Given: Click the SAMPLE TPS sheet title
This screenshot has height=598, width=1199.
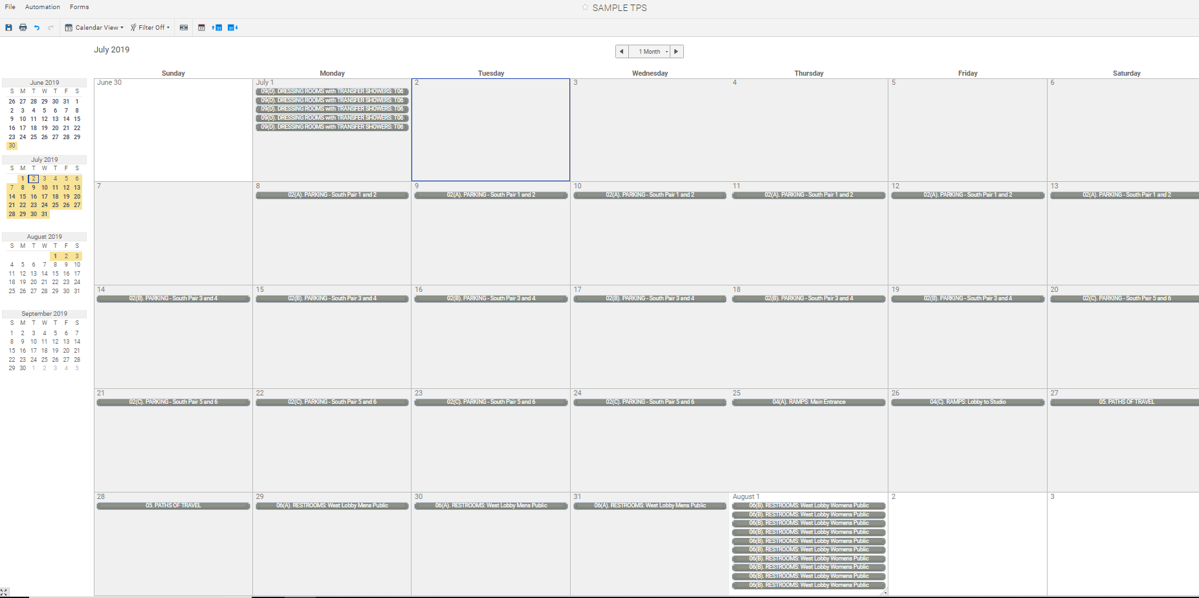Looking at the screenshot, I should click(619, 8).
